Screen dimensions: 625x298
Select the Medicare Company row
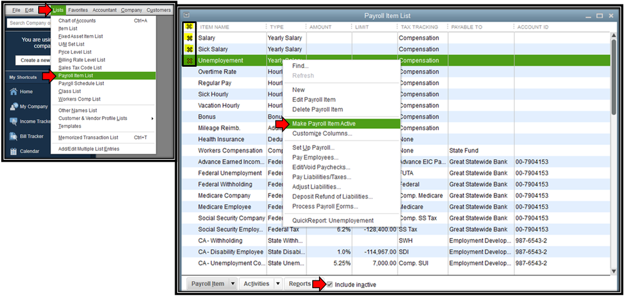pos(396,196)
